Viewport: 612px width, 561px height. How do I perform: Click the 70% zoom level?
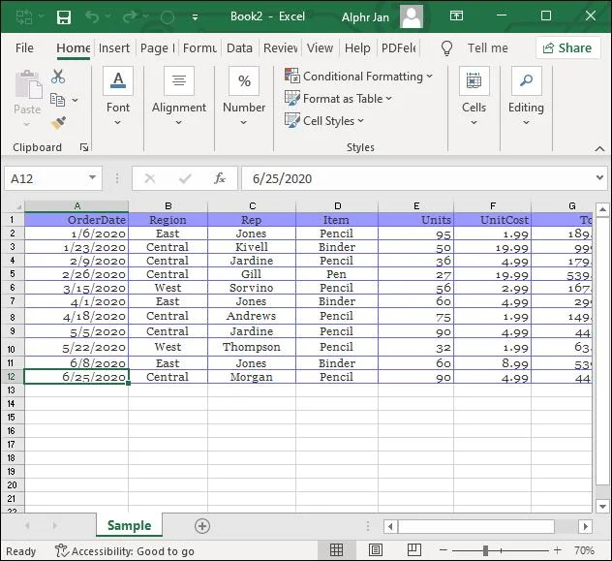tap(584, 550)
